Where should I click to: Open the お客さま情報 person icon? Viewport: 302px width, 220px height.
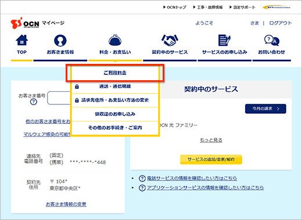click(60, 41)
